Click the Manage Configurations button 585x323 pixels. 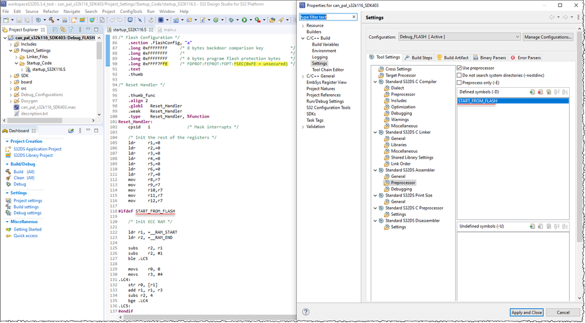click(548, 37)
